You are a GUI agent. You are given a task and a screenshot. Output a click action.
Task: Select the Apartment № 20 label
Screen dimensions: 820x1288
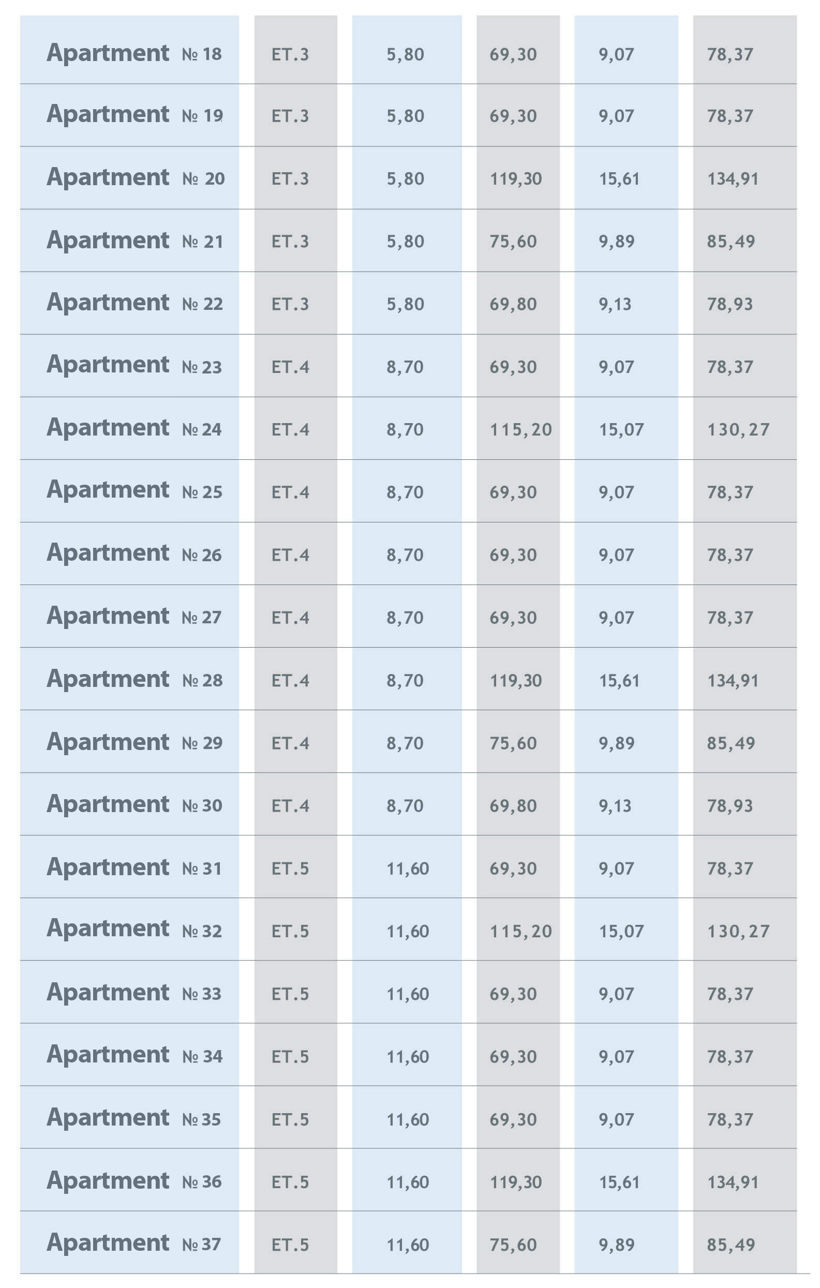coord(135,177)
